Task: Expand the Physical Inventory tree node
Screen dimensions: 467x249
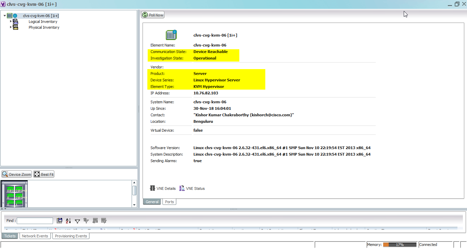Action: [x=11, y=27]
